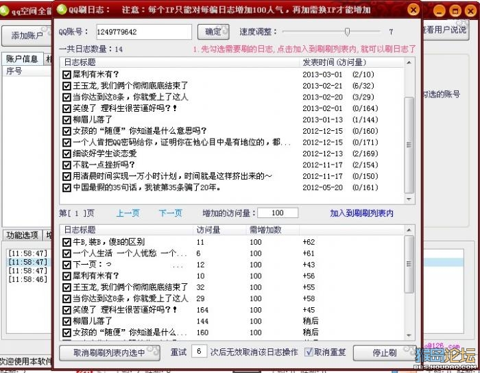Select 功能选项 tab in background window

point(22,235)
